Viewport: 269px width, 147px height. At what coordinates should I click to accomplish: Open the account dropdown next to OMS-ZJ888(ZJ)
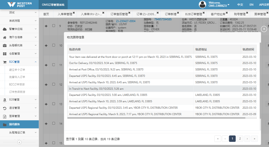click(228, 5)
